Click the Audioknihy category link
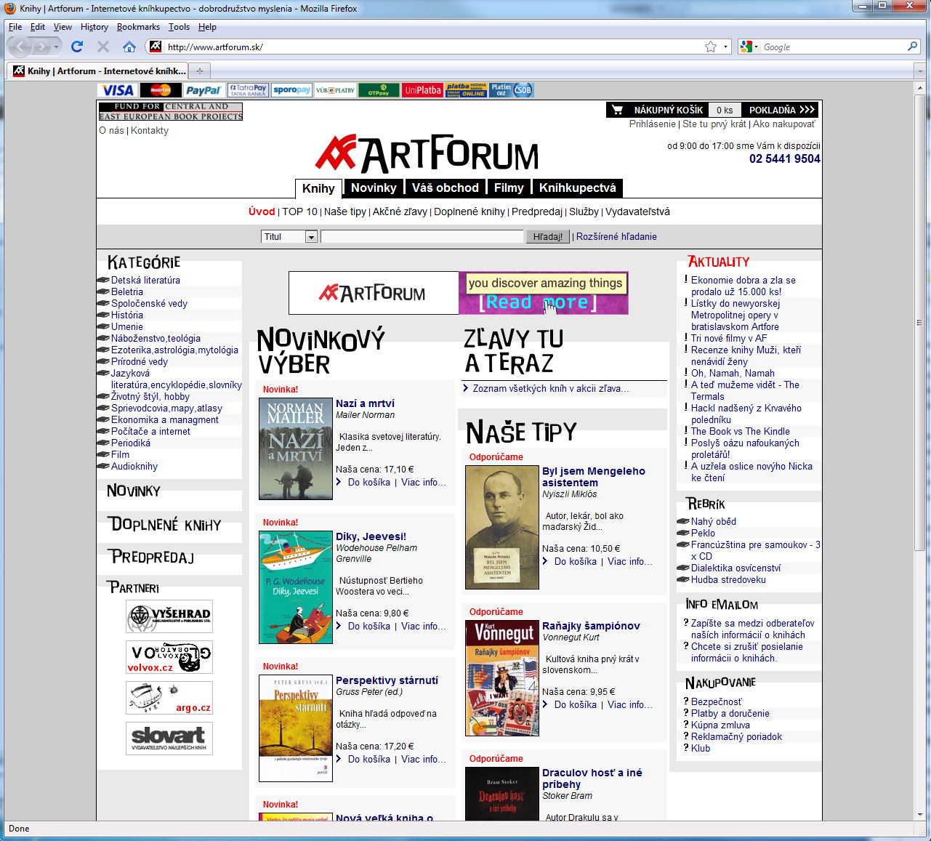The width and height of the screenshot is (931, 841). point(134,466)
